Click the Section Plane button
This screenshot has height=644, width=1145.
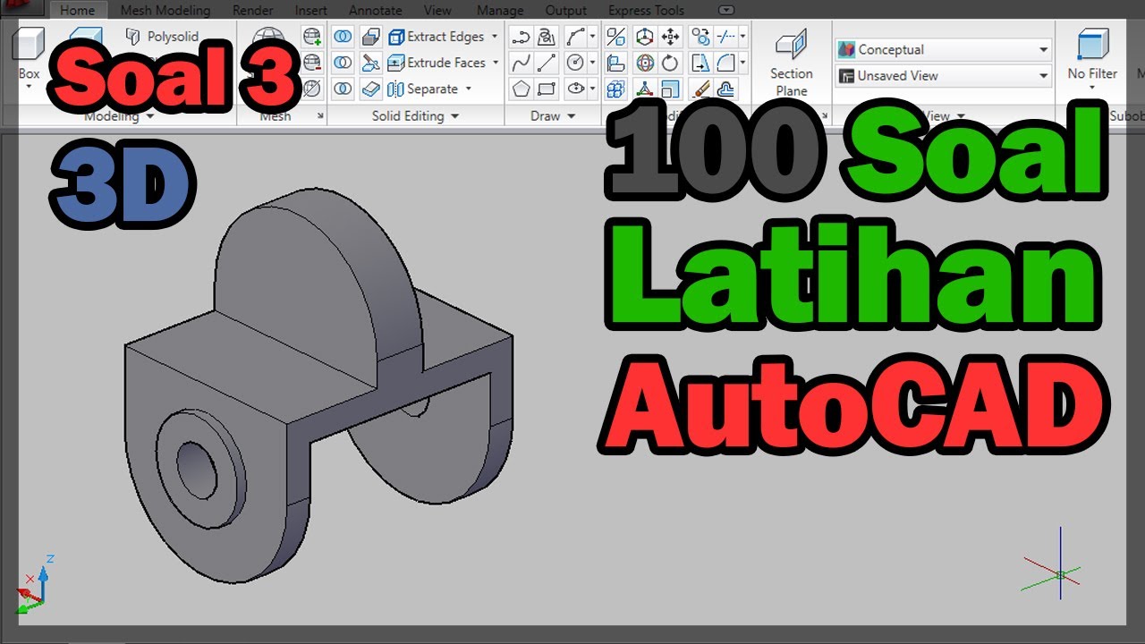coord(792,63)
